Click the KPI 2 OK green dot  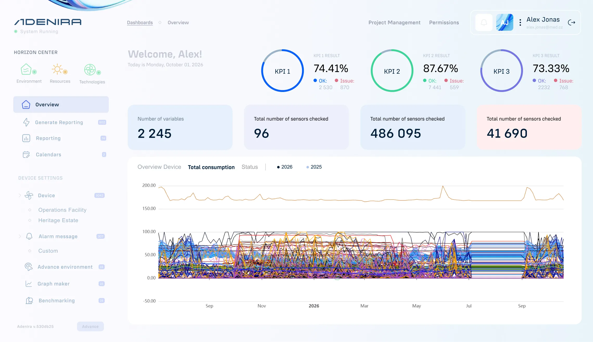[425, 80]
